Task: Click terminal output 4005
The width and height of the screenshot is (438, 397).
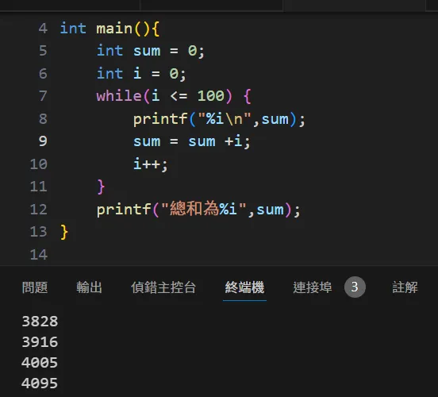Action: click(x=40, y=363)
